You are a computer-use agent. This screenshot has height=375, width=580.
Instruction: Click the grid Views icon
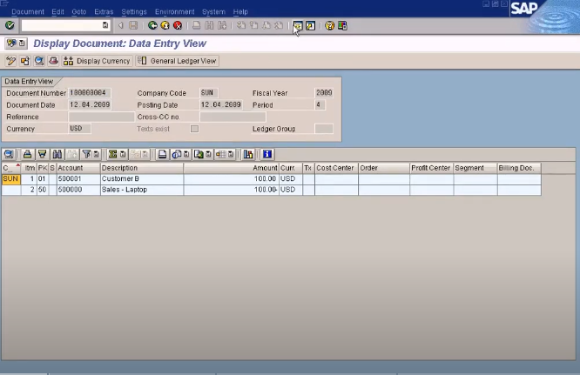(177, 154)
